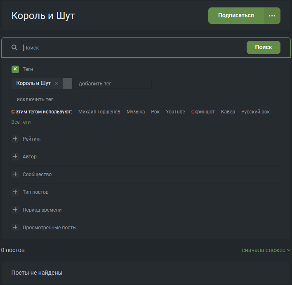
Task: Open the сначала свежее sort dropdown
Action: tap(266, 250)
